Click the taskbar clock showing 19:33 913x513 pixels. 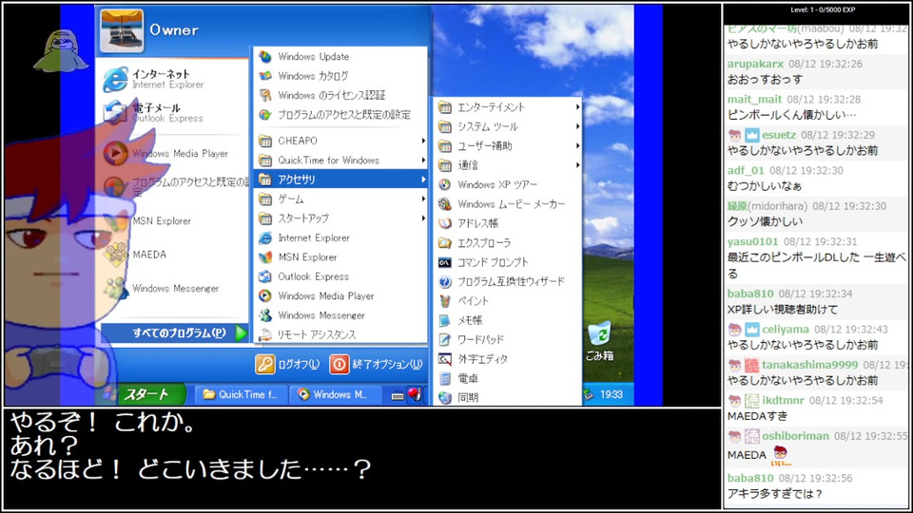click(x=612, y=394)
